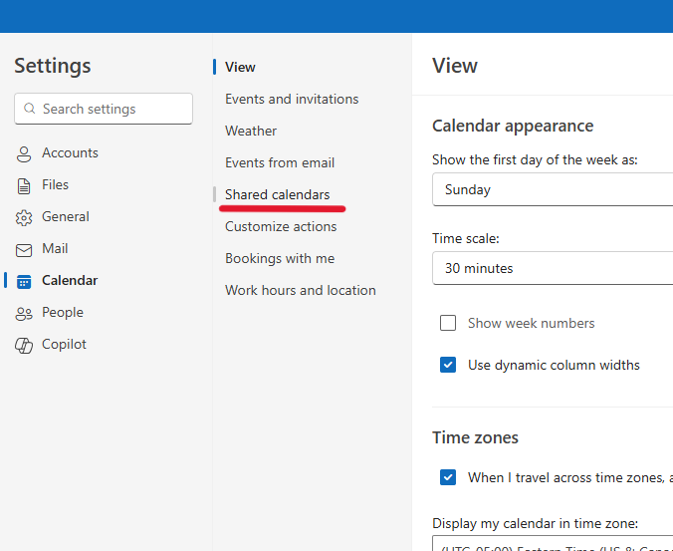The height and width of the screenshot is (551, 673).
Task: Uncheck Use dynamic column widths
Action: click(448, 365)
